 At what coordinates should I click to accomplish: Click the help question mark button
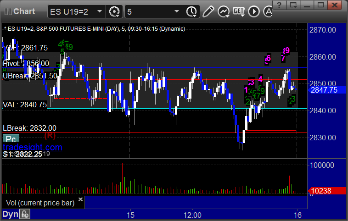pyautogui.click(x=279, y=5)
